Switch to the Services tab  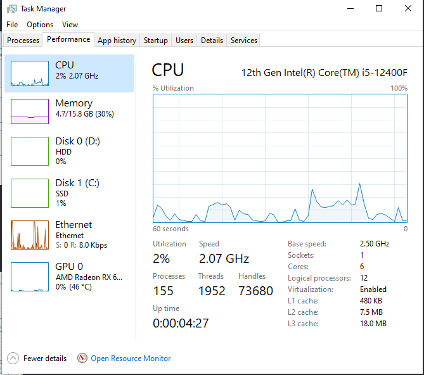pos(244,41)
